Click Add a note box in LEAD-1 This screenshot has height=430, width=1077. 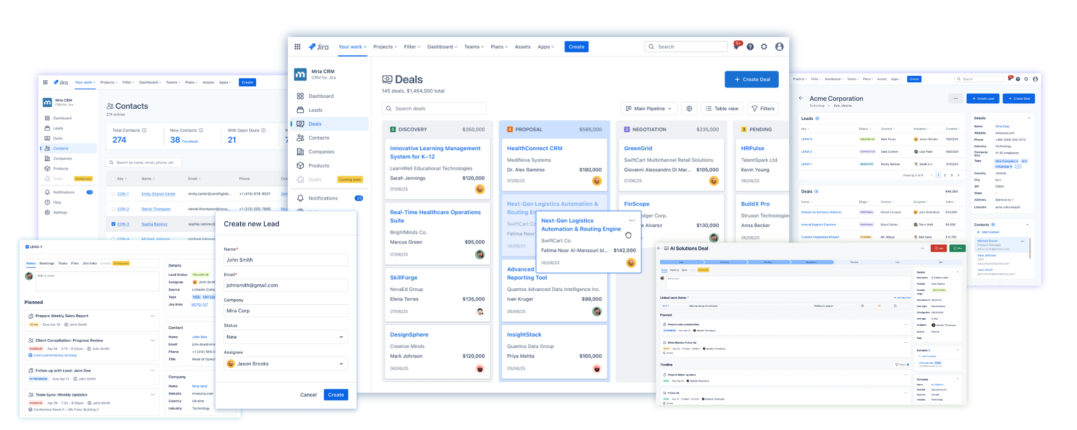[97, 281]
